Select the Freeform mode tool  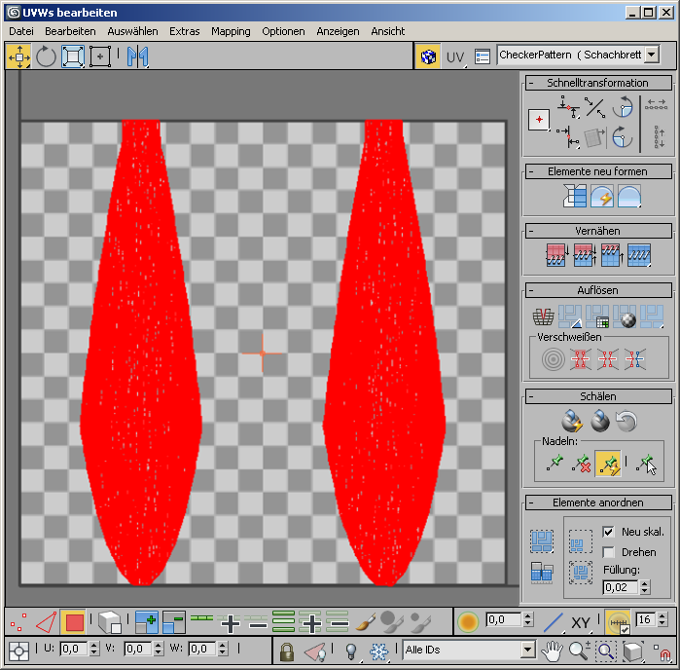pos(100,56)
